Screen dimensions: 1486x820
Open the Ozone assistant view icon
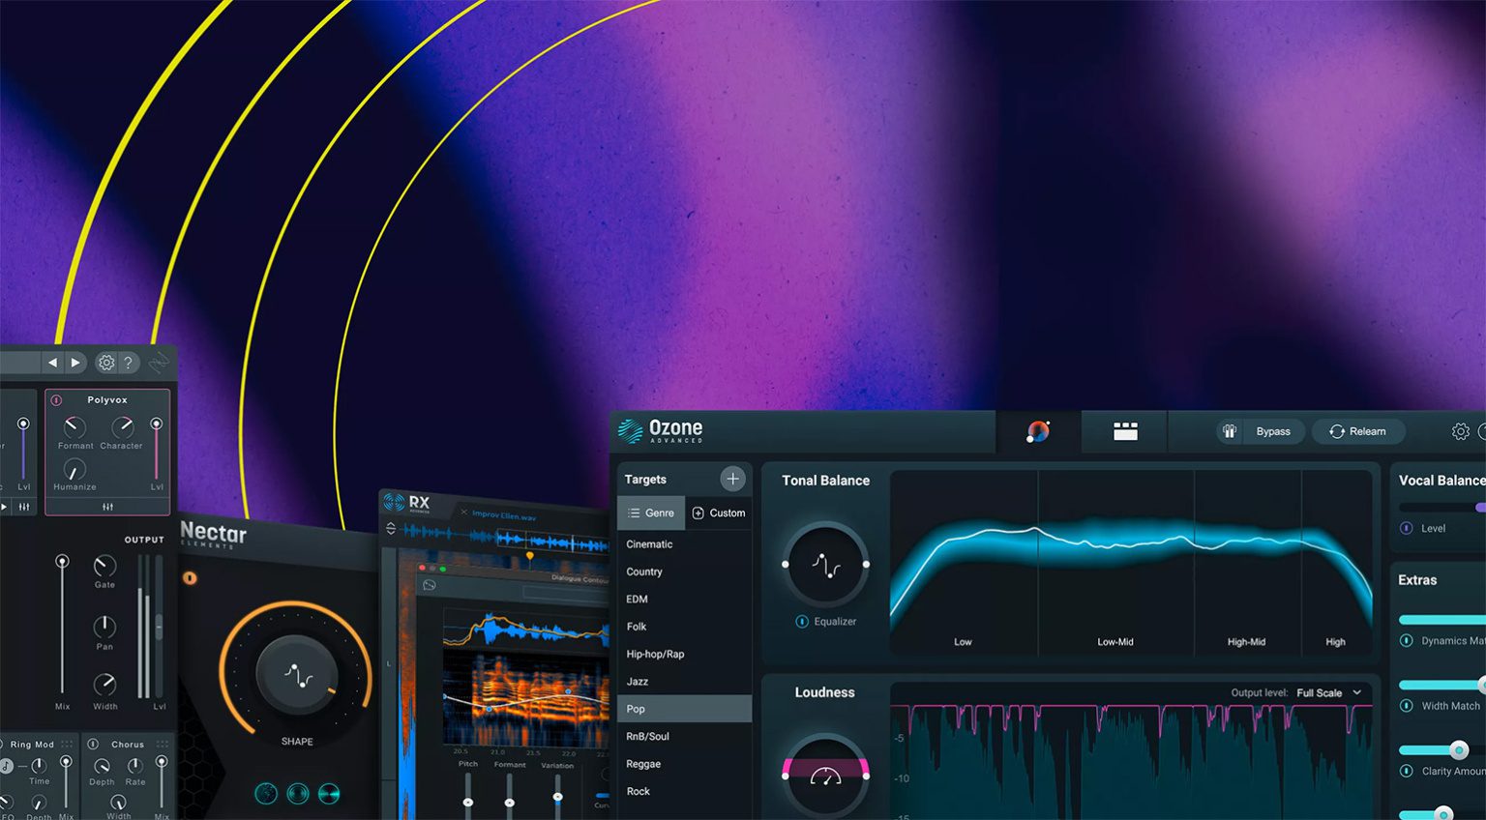[1037, 431]
